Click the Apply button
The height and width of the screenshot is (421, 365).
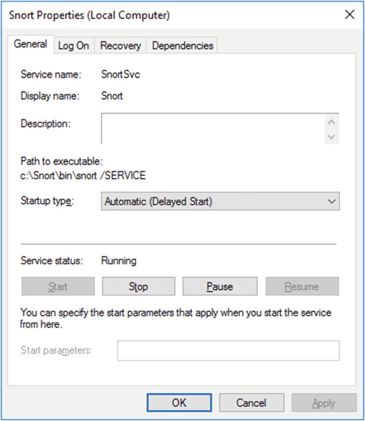tap(324, 402)
